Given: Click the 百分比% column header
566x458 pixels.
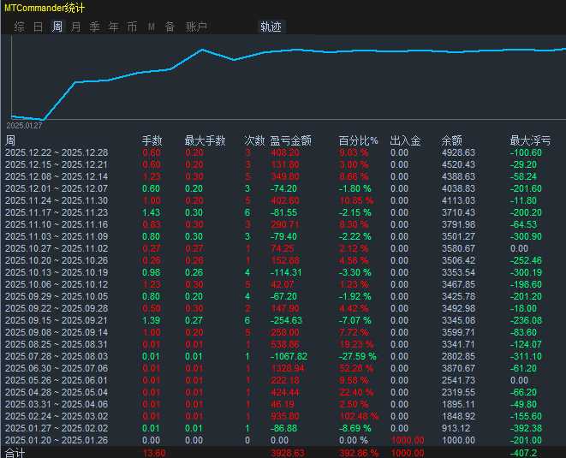Looking at the screenshot, I should pos(358,140).
